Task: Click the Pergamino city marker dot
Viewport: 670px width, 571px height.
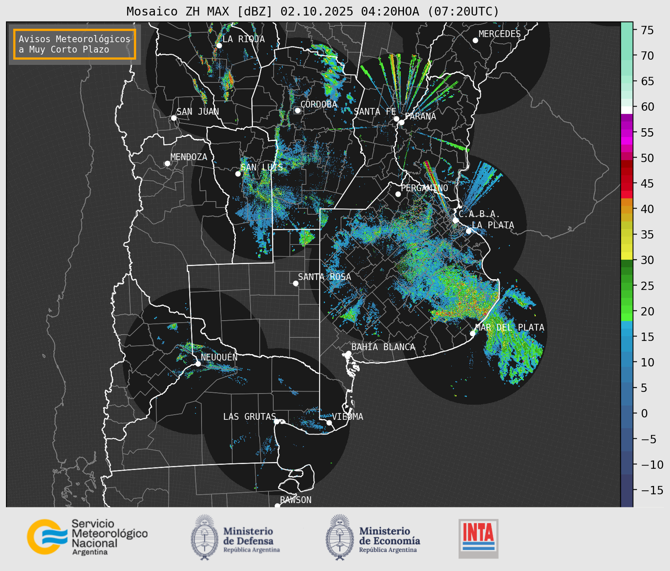Action: click(398, 194)
